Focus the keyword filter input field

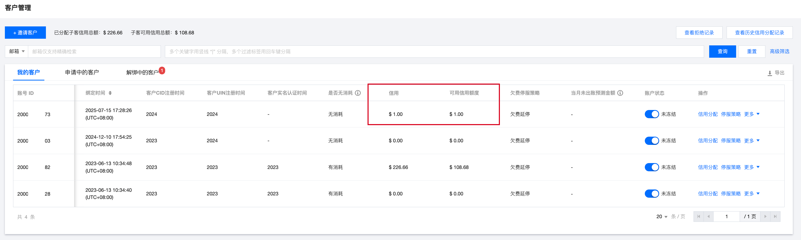click(434, 51)
